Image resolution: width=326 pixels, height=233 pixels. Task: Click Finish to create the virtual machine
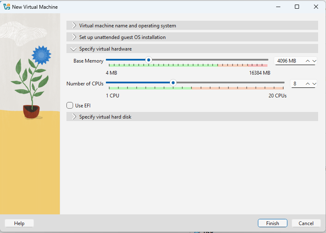[272, 223]
